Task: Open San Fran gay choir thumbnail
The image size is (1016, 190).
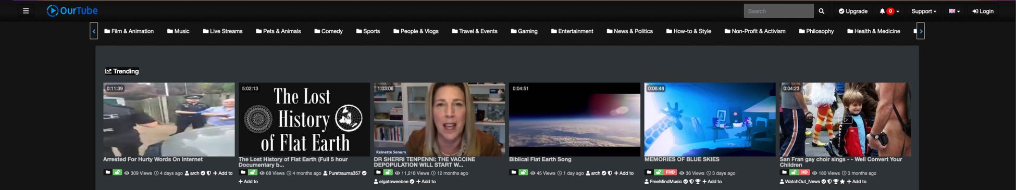Action: point(845,119)
